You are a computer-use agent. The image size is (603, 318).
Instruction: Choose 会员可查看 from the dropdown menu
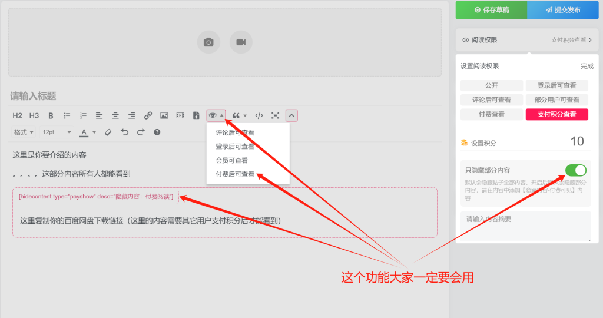(231, 160)
